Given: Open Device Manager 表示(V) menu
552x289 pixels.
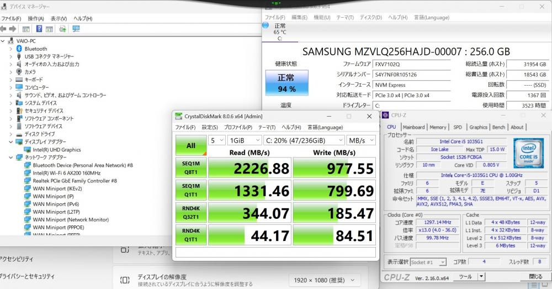Looking at the screenshot, I should click(59, 18).
